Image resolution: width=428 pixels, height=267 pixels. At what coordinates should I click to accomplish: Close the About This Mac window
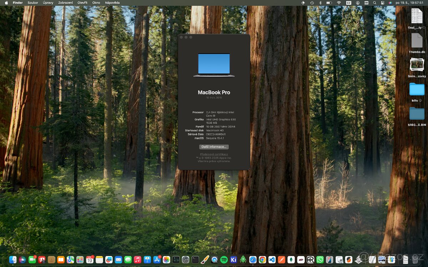point(182,37)
